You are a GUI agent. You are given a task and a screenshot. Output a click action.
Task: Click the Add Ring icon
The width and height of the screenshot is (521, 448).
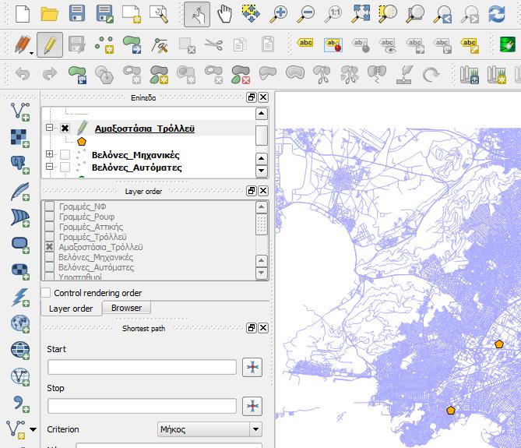pyautogui.click(x=132, y=75)
